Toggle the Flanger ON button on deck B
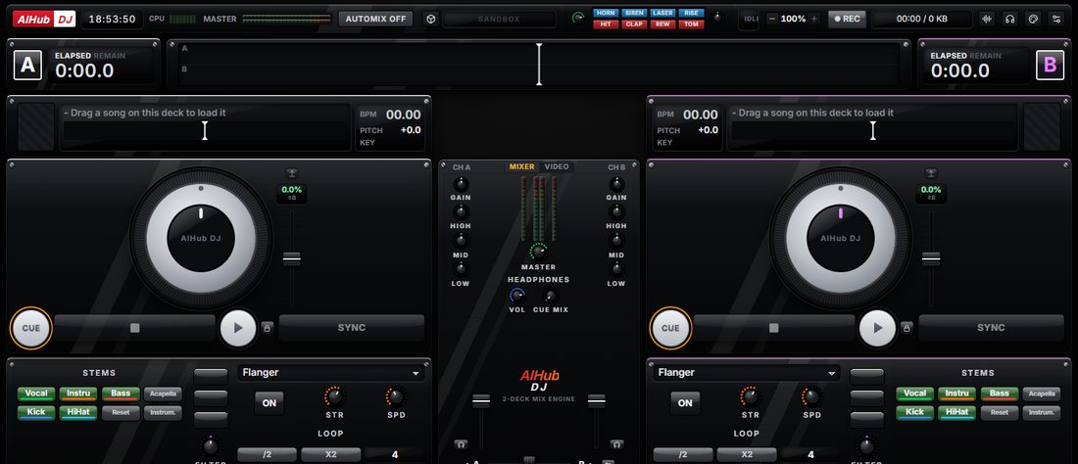This screenshot has width=1078, height=464. tap(685, 403)
